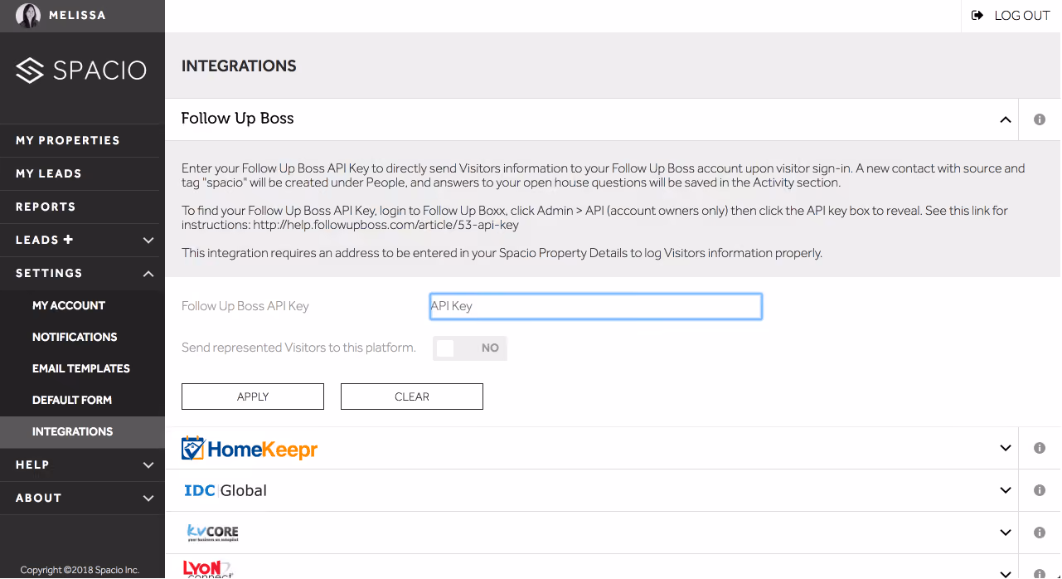Expand the HomeKeepr integration
The width and height of the screenshot is (1062, 579).
(1006, 448)
